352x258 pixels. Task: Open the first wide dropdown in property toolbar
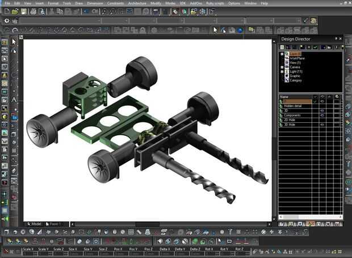60,21
